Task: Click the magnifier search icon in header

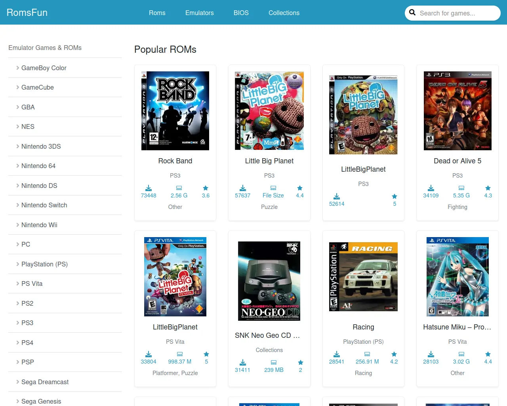Action: click(412, 13)
